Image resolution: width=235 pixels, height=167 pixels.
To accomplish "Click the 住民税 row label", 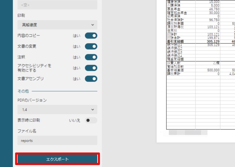I will click(x=172, y=31).
